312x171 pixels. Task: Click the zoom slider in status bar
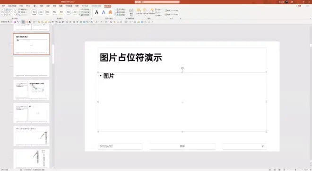[296, 170]
